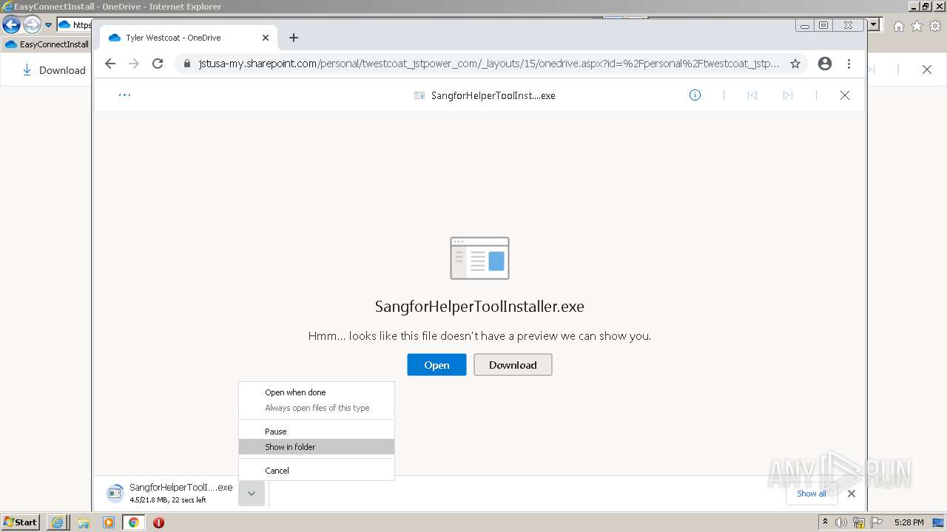947x532 pixels.
Task: Select Always open files of this type
Action: tap(317, 408)
